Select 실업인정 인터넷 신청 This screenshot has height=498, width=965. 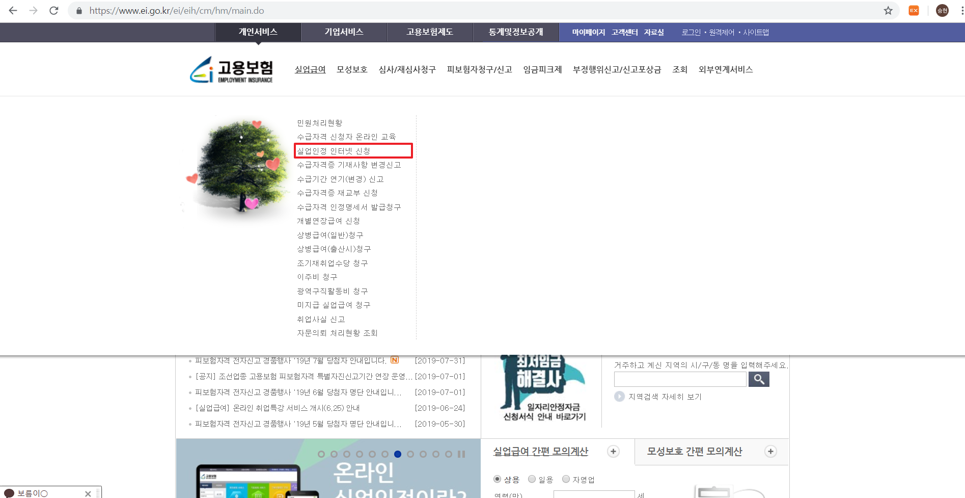click(x=334, y=151)
